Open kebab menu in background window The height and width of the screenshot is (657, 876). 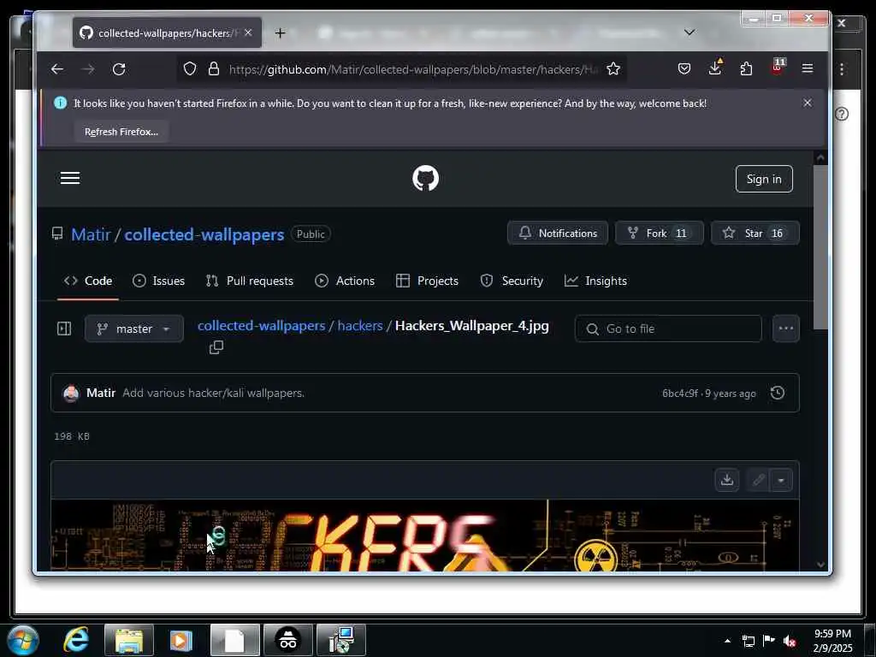tap(842, 68)
